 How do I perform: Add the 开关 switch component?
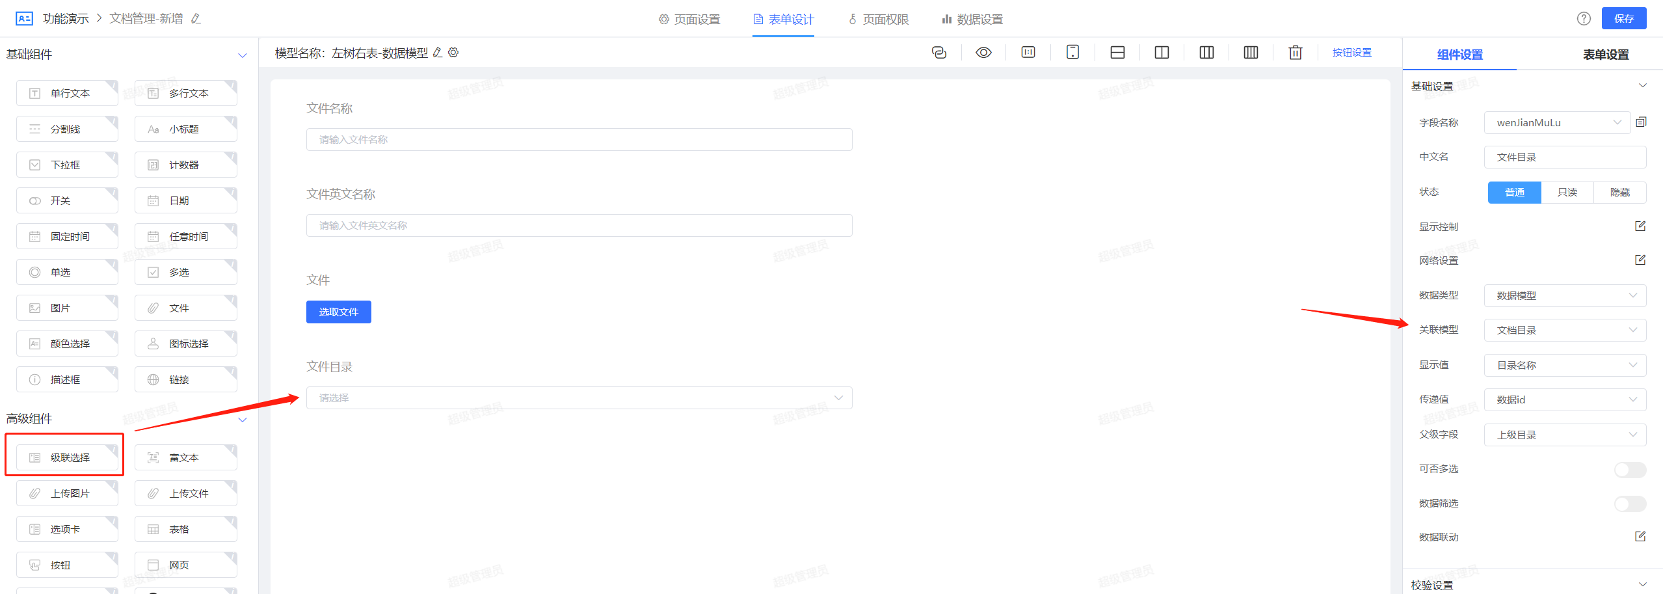(67, 200)
